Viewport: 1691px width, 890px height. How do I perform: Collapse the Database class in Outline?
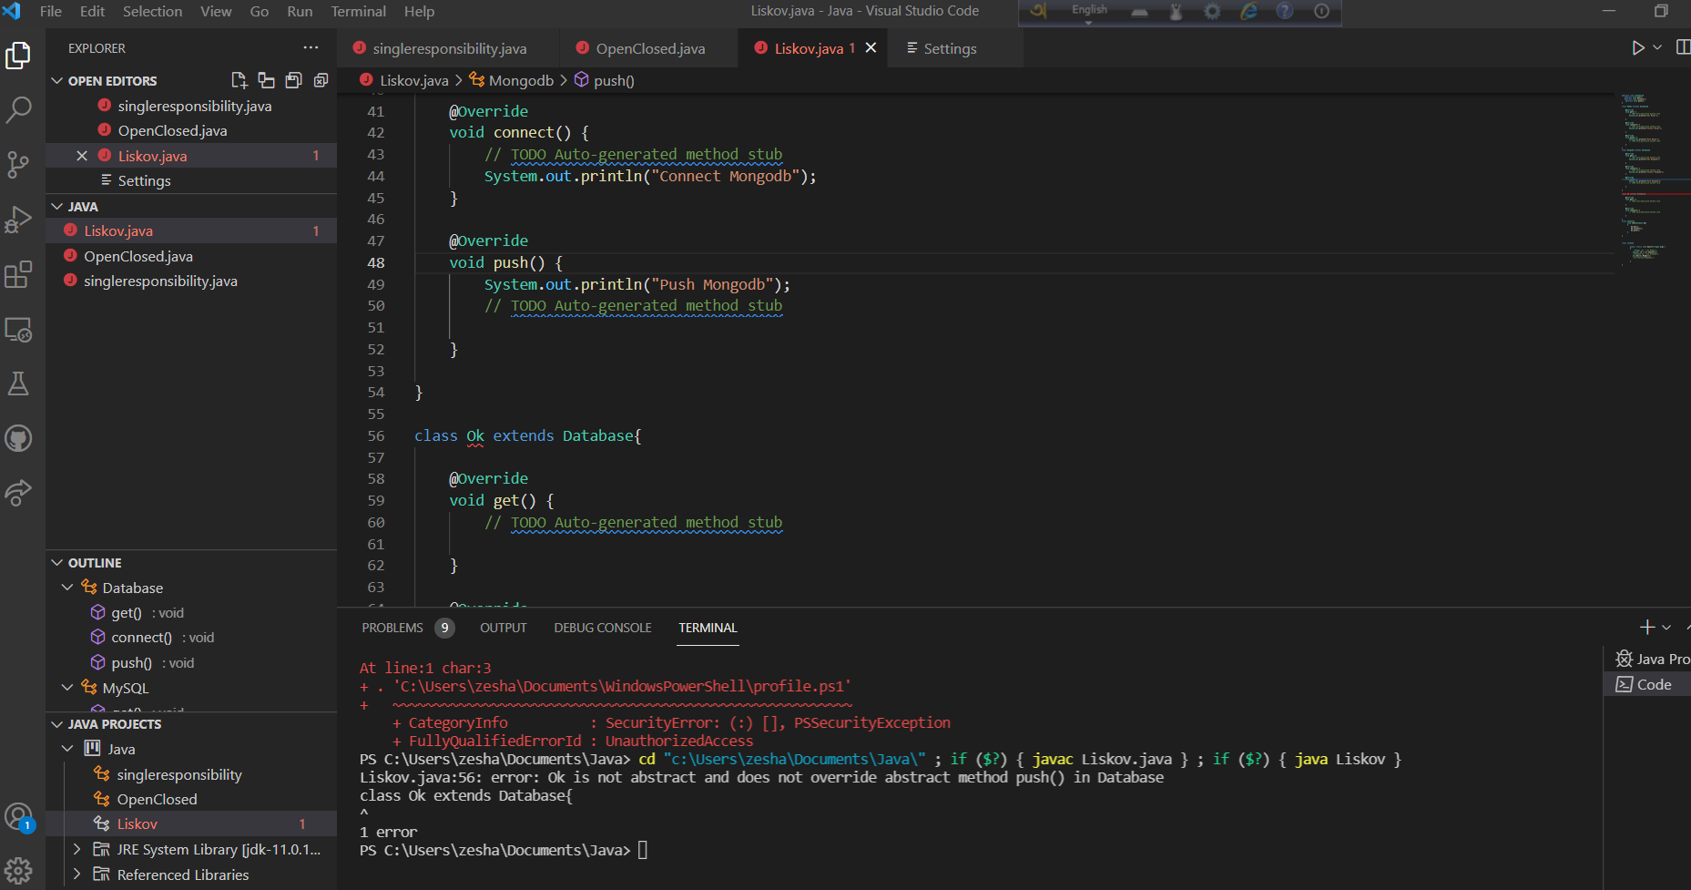pyautogui.click(x=67, y=588)
